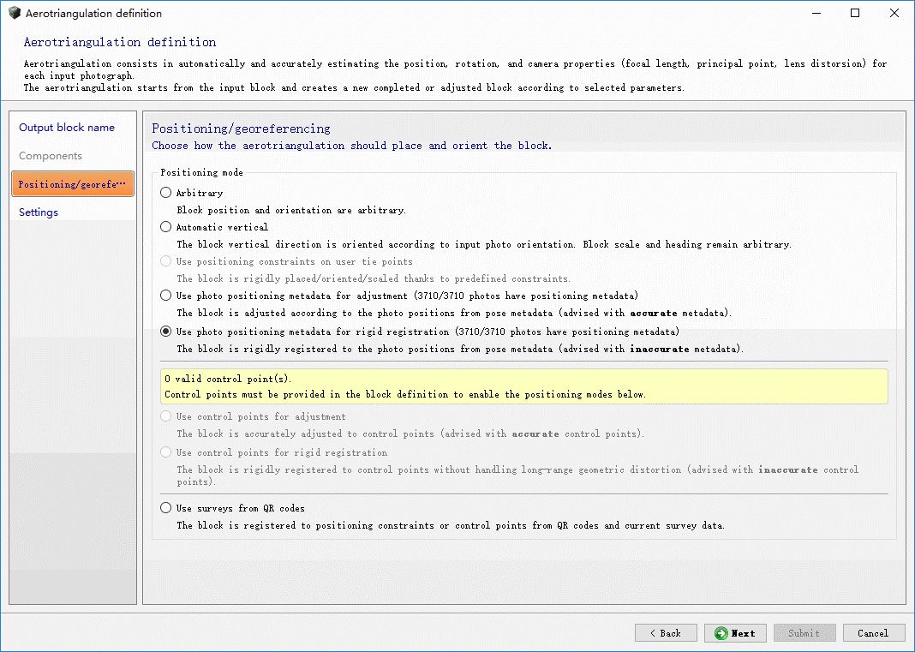Open the Settings step in sidebar
This screenshot has width=915, height=652.
point(39,212)
